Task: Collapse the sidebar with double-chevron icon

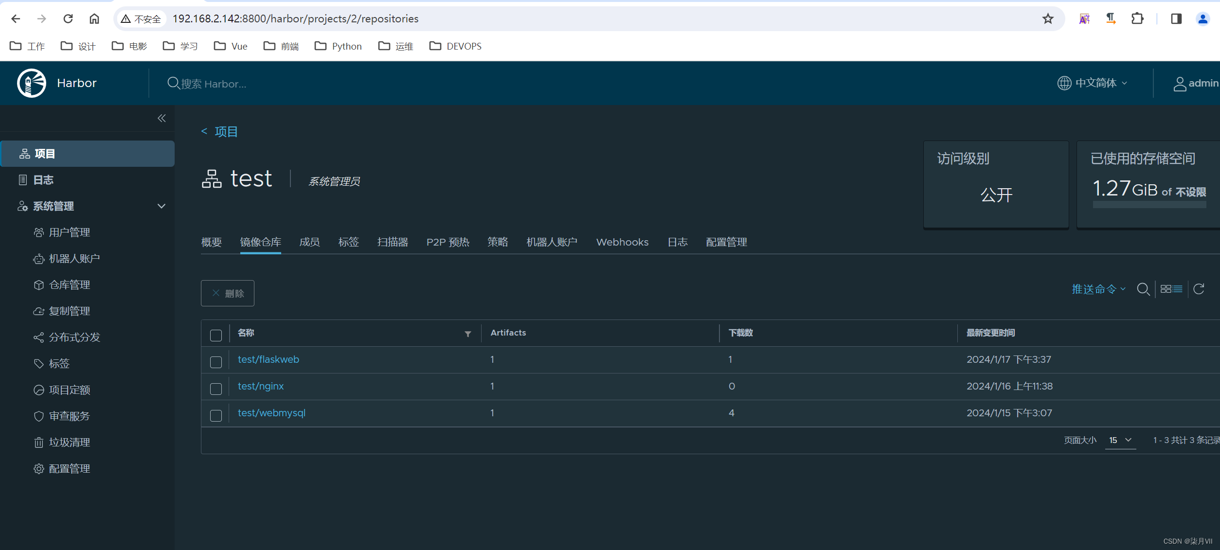Action: (161, 118)
